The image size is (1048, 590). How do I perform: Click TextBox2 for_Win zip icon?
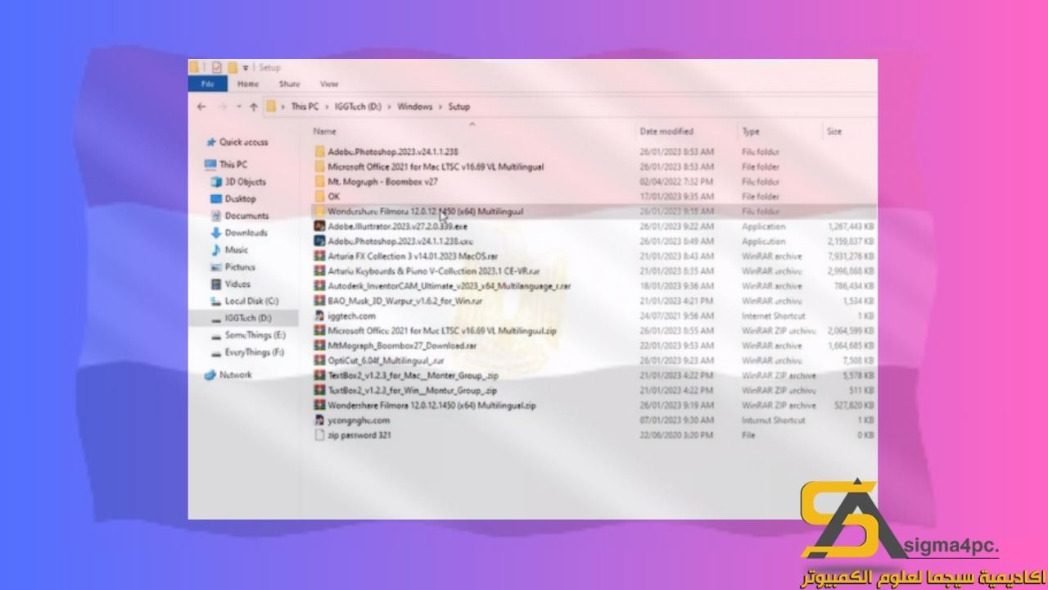tap(319, 390)
